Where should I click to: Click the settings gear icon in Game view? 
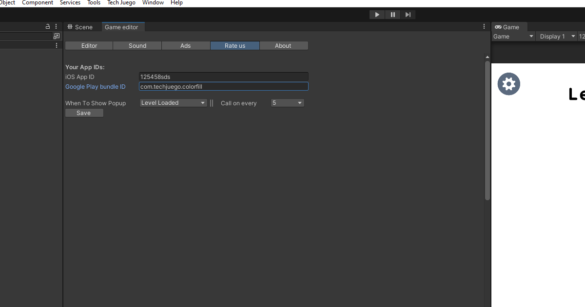click(509, 84)
